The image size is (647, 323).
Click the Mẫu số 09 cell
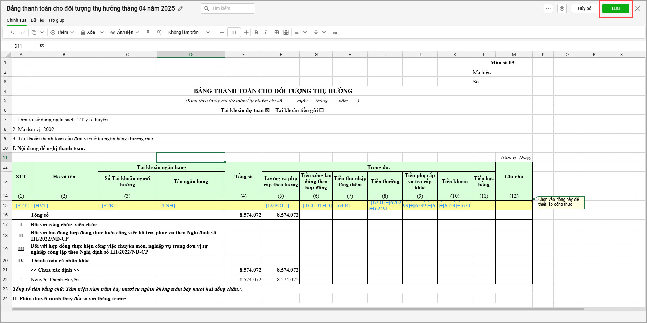[502, 62]
